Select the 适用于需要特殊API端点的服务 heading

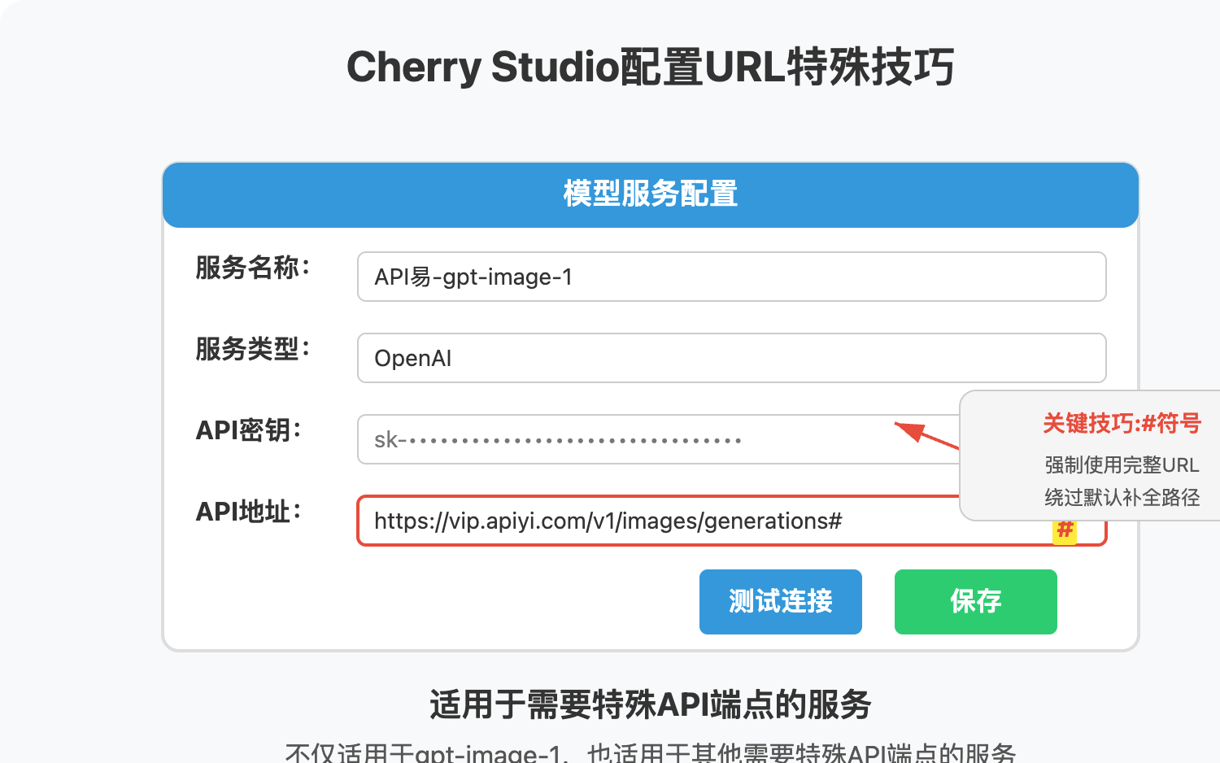tap(649, 706)
